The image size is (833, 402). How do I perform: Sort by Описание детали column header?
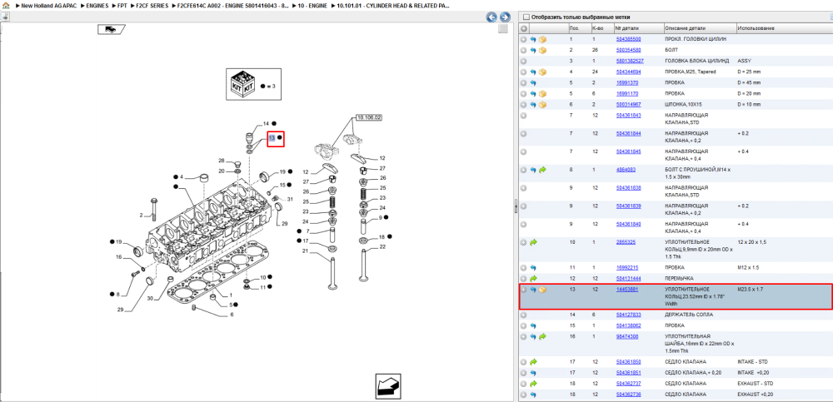point(699,28)
